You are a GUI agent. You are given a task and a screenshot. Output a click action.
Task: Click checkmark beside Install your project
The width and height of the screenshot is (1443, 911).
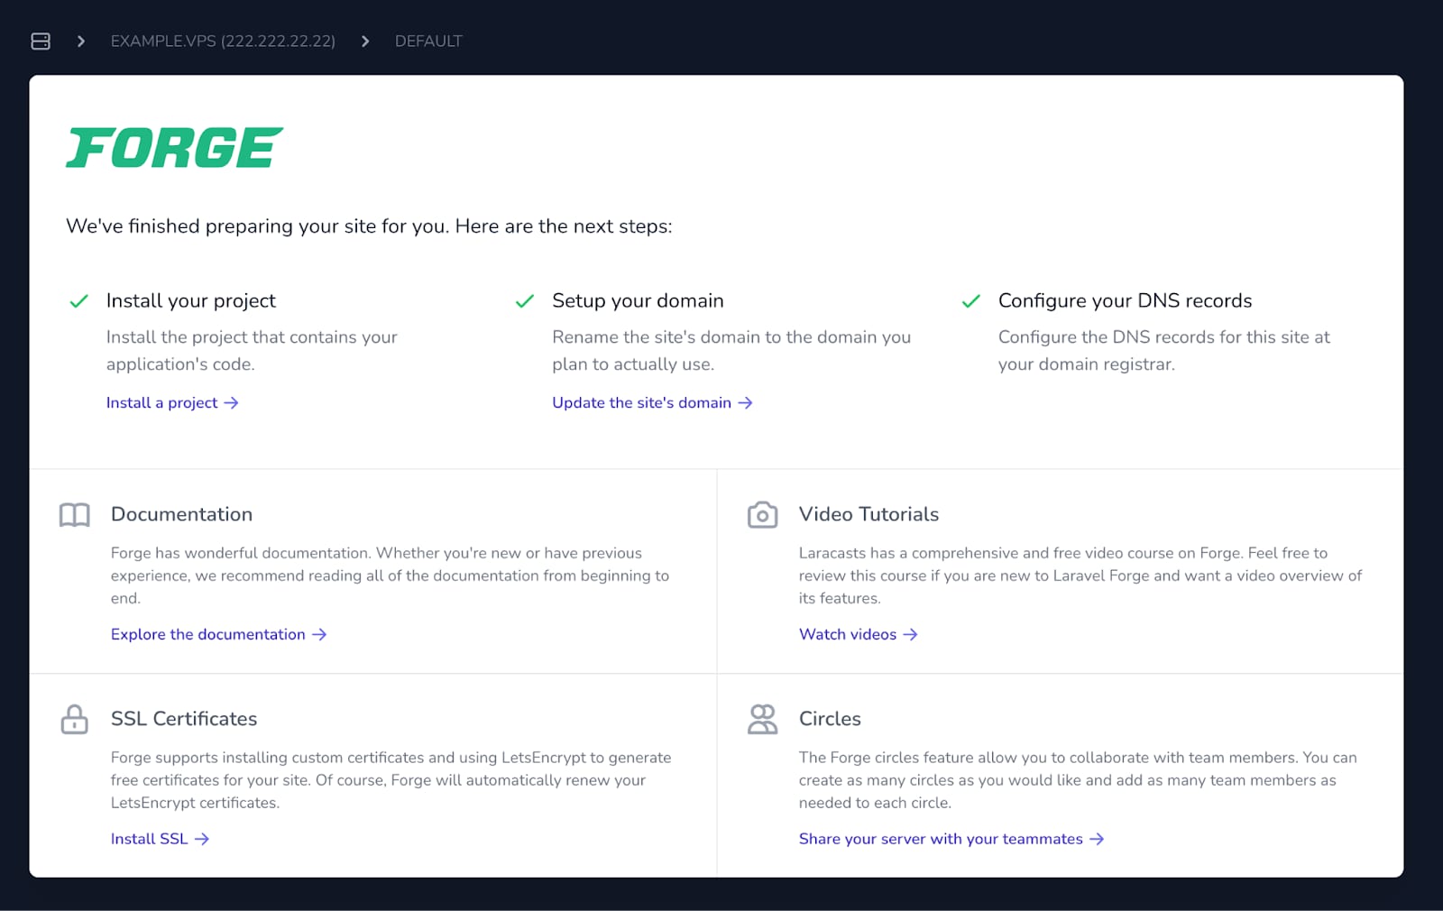tap(79, 301)
